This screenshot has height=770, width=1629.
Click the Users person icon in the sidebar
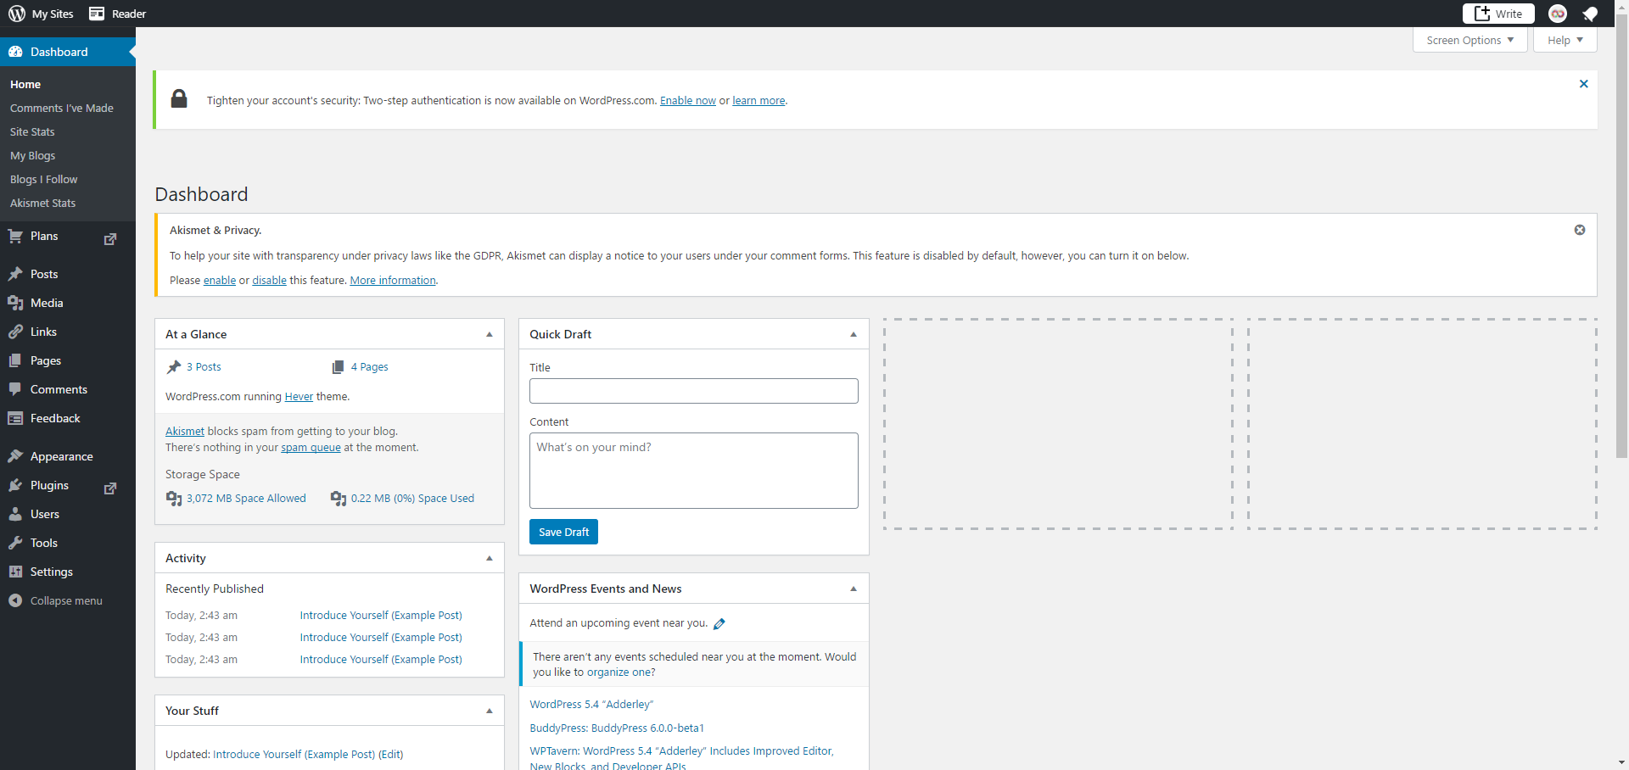15,514
